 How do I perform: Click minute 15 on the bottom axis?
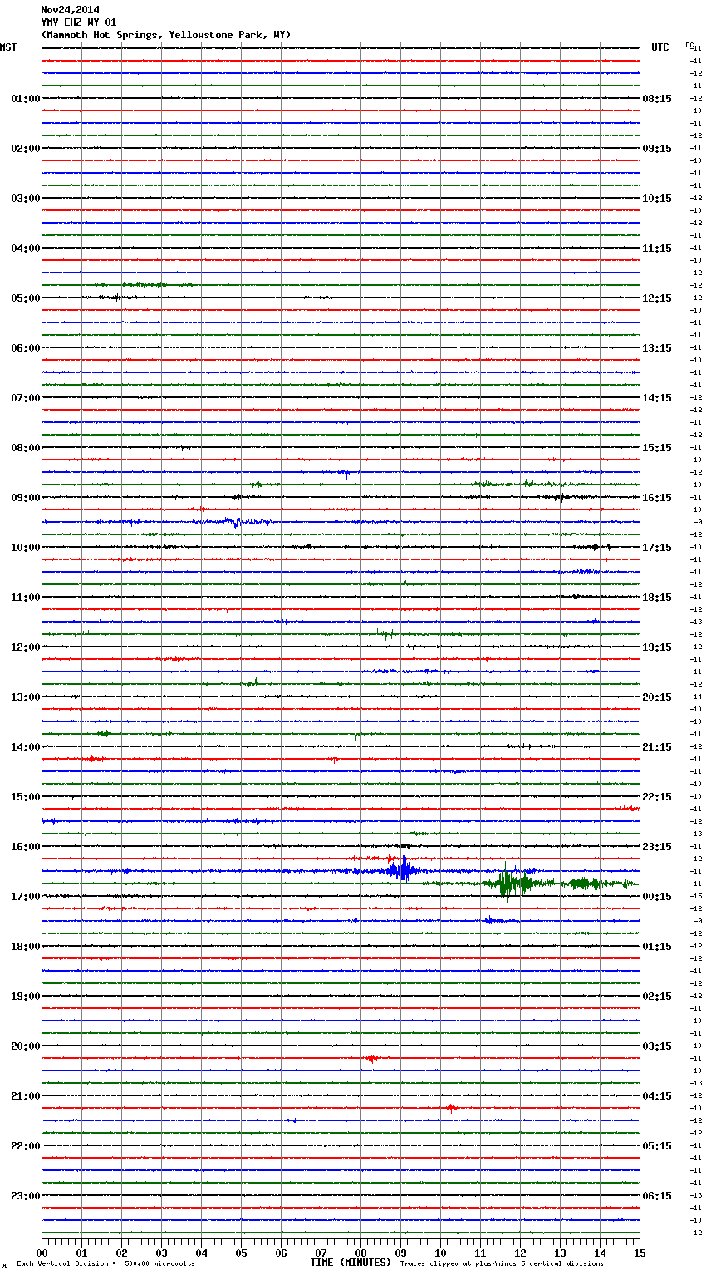(x=640, y=1253)
